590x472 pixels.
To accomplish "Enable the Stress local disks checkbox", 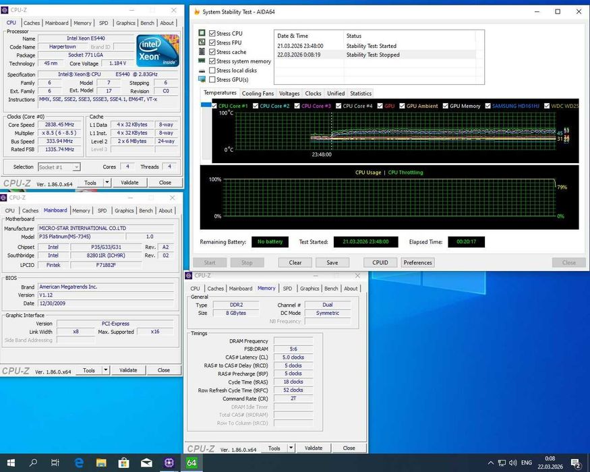I will [212, 70].
